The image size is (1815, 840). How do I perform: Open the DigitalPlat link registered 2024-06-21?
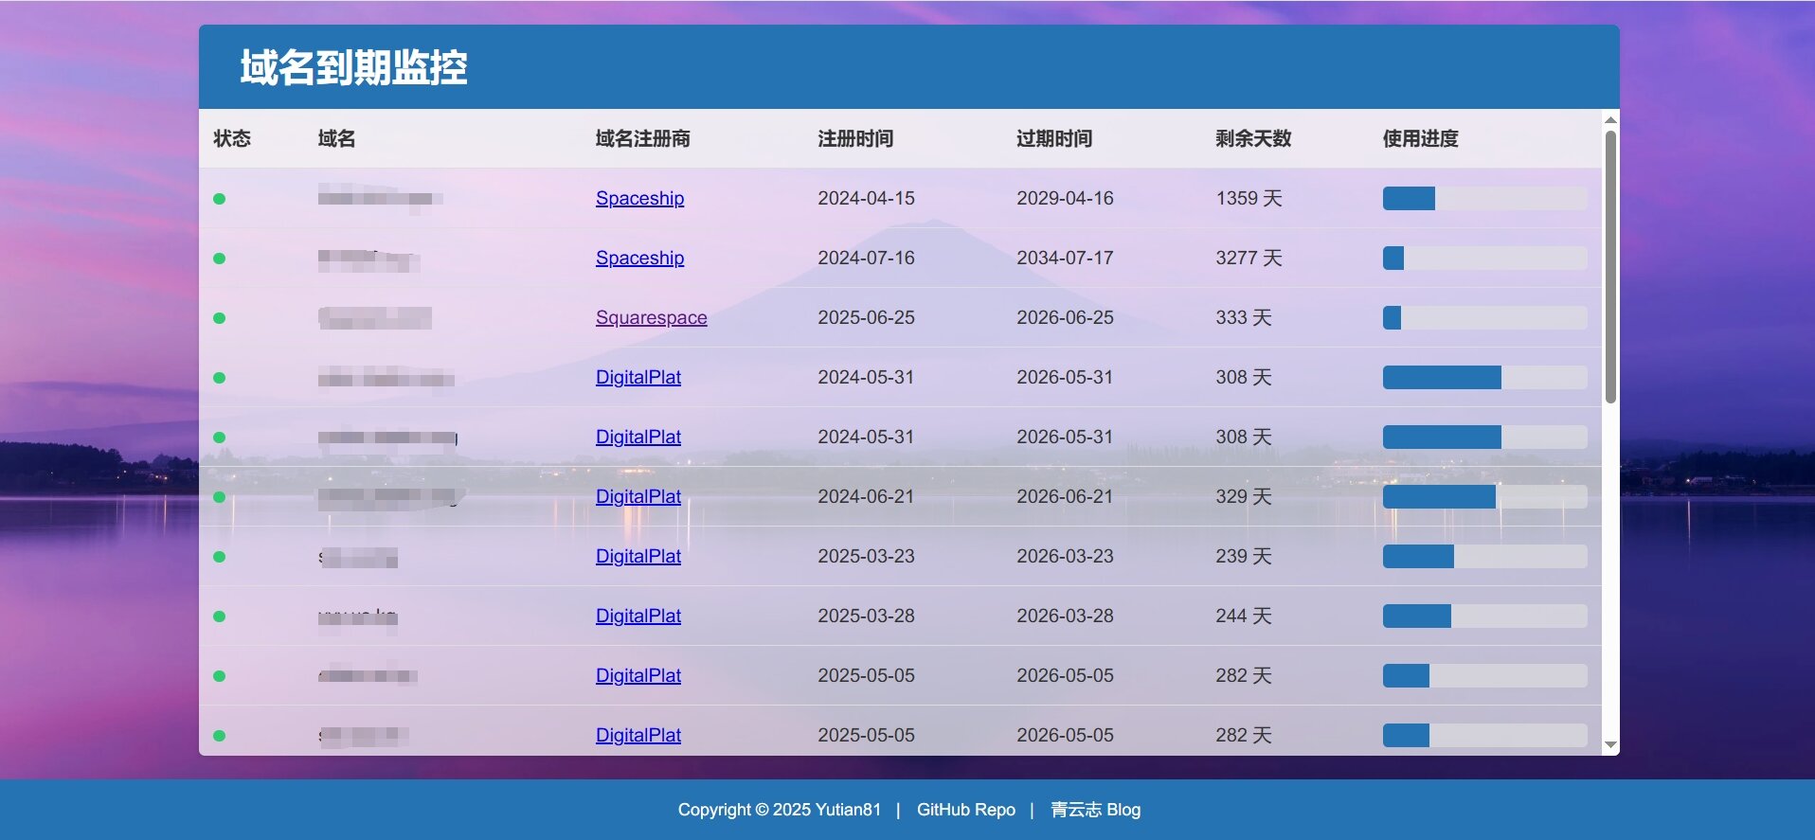638,497
